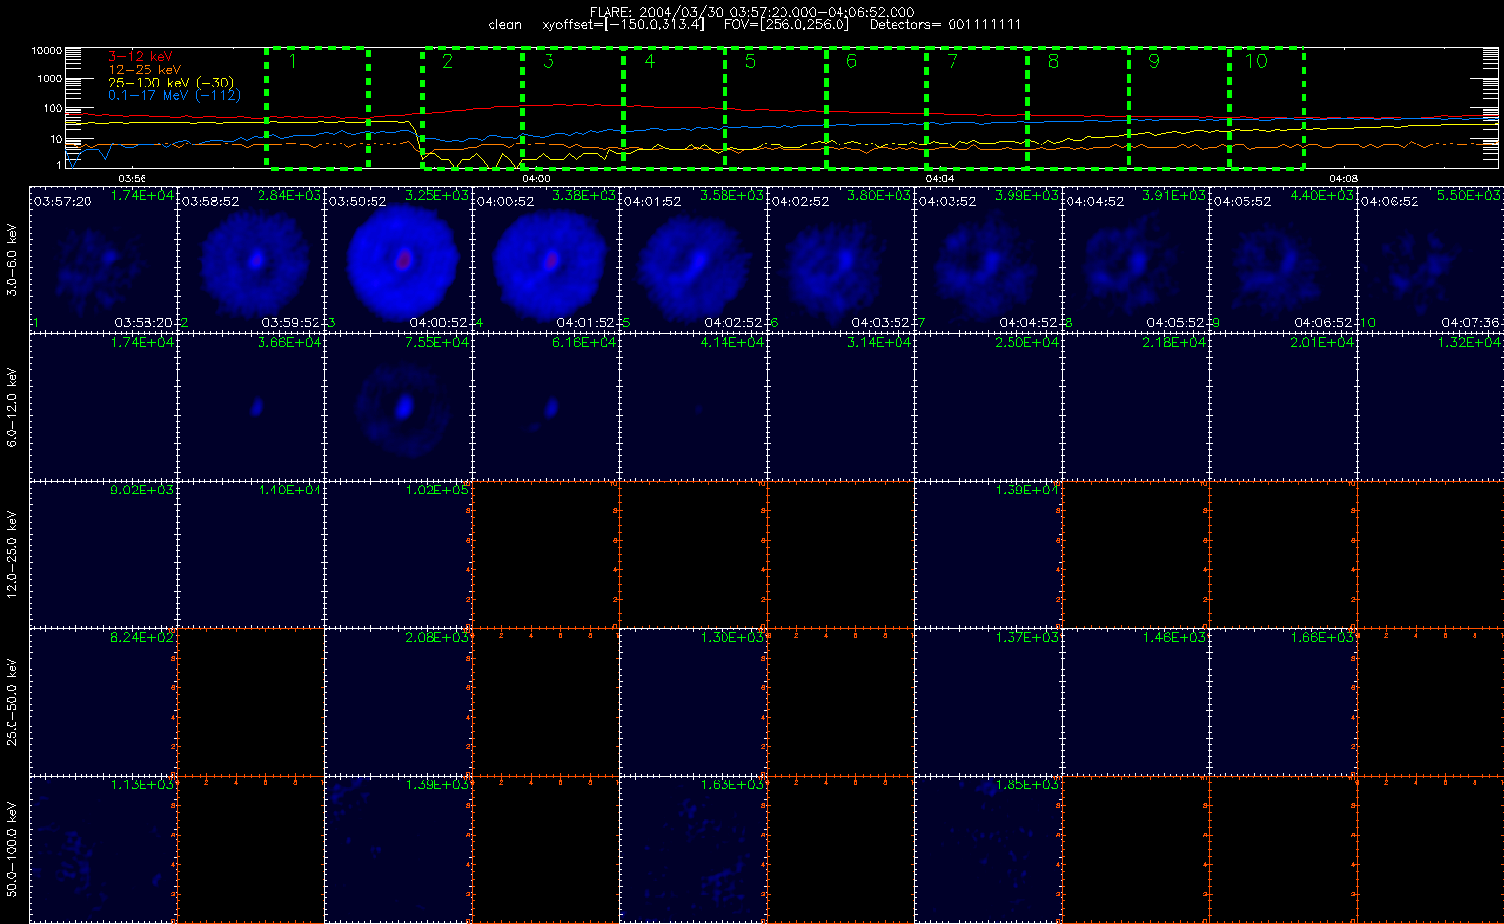The width and height of the screenshot is (1504, 924).
Task: Click the 8.24E+02 peak value
Action: 142,638
